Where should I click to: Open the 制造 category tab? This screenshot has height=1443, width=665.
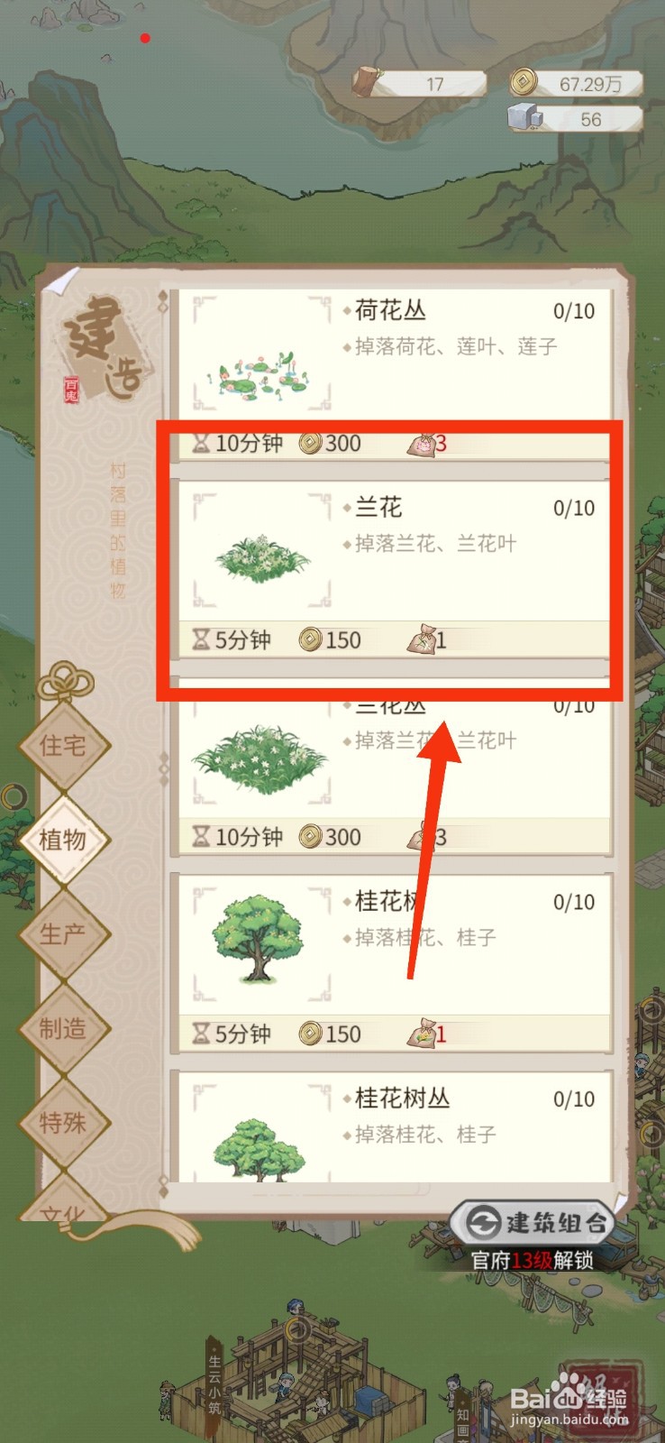tap(63, 1028)
